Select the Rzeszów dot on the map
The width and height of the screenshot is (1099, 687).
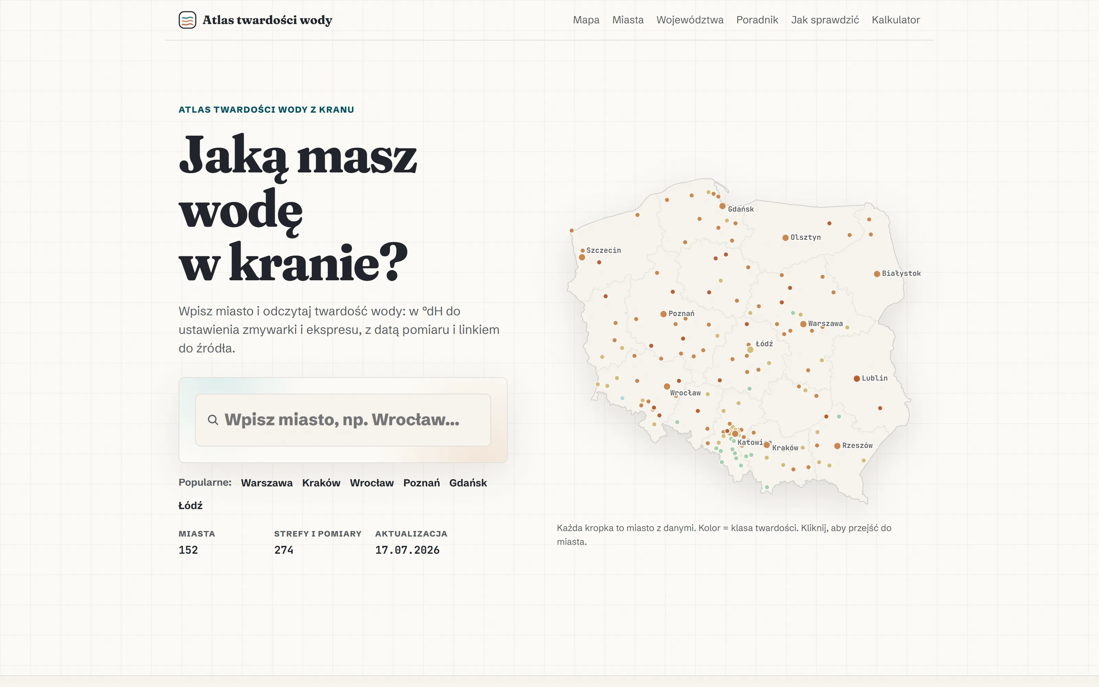point(837,446)
